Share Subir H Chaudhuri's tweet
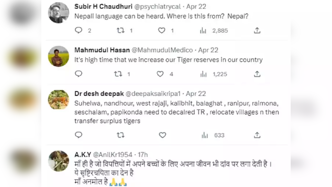The height and width of the screenshot is (187, 332). pyautogui.click(x=257, y=30)
